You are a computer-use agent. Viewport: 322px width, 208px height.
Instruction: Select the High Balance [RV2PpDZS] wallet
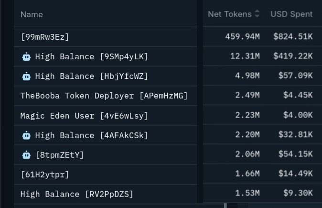pos(76,194)
